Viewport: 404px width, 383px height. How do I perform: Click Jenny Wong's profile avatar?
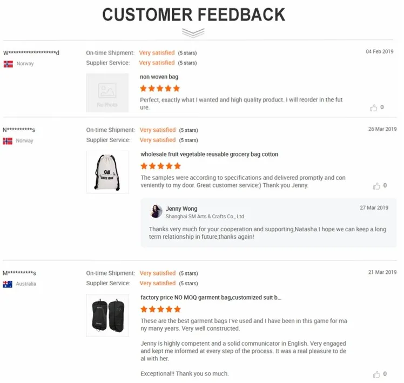[156, 211]
